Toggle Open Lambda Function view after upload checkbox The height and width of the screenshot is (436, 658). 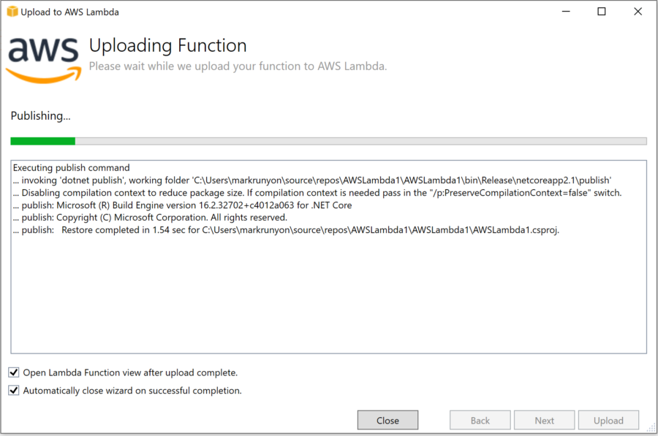14,372
